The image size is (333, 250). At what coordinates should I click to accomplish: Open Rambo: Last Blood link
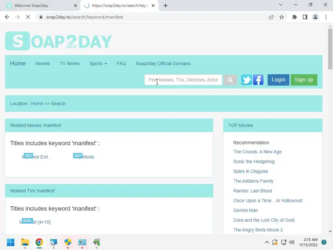point(252,191)
